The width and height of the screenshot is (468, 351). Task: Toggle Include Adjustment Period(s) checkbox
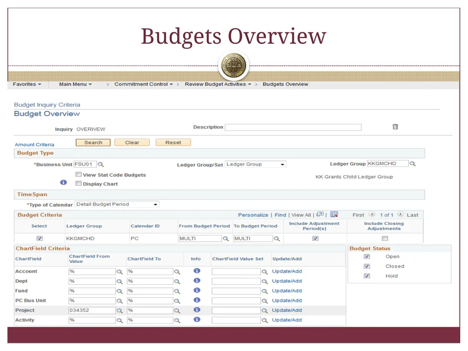point(315,239)
